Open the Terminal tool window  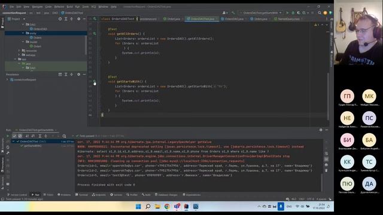point(81,195)
